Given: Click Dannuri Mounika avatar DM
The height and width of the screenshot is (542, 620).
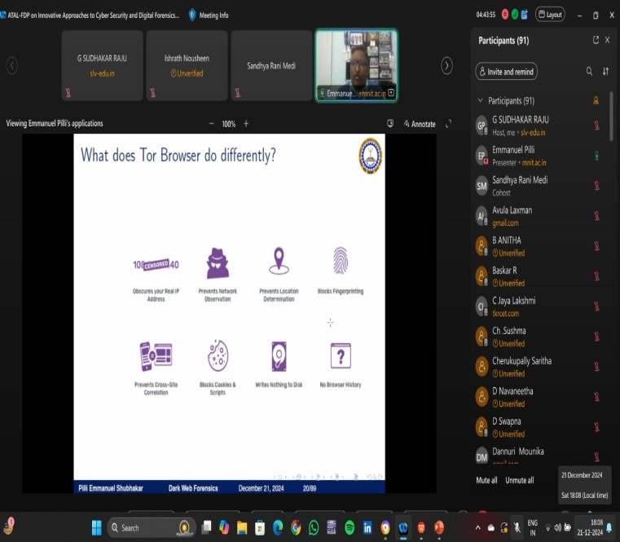Looking at the screenshot, I should (481, 457).
